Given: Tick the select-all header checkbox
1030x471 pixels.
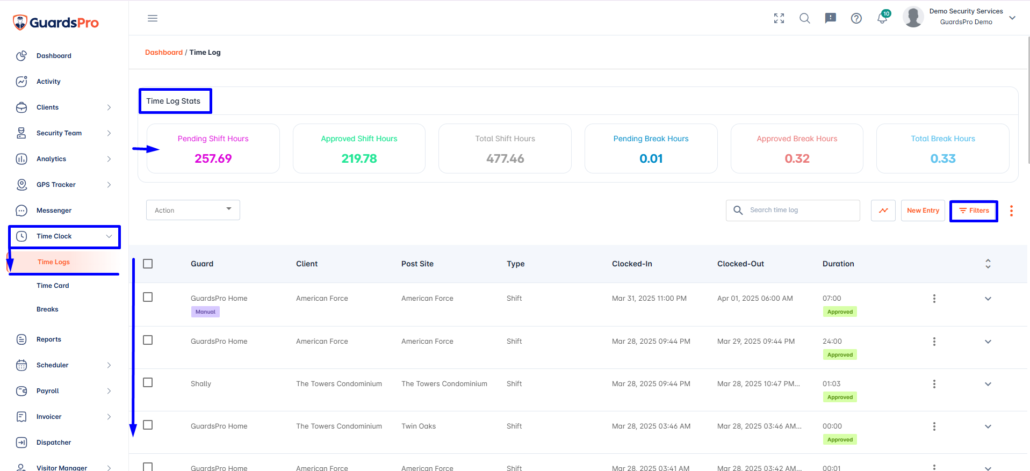Looking at the screenshot, I should [148, 264].
